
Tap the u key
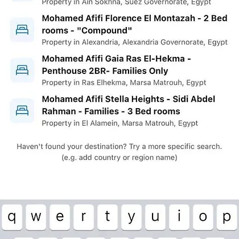click(x=155, y=217)
